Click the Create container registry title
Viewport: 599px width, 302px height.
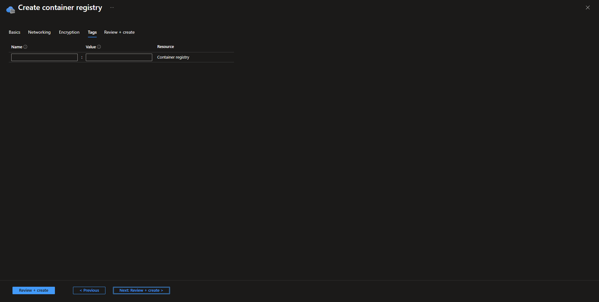click(x=60, y=8)
